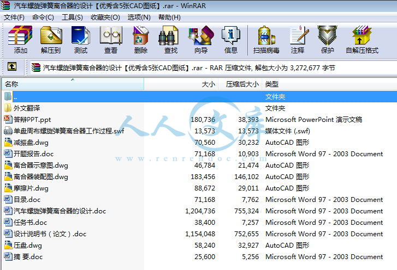Click the type text 媒体文件 (.swf)
The height and width of the screenshot is (270, 397).
[288, 131]
